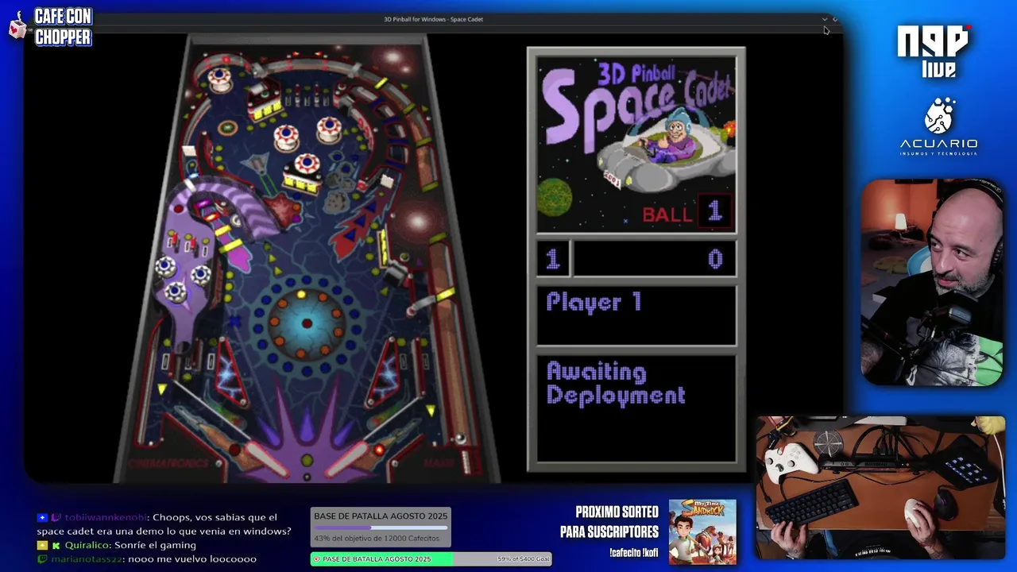
Task: Click the keyboard and desk camera feed
Action: coord(880,487)
